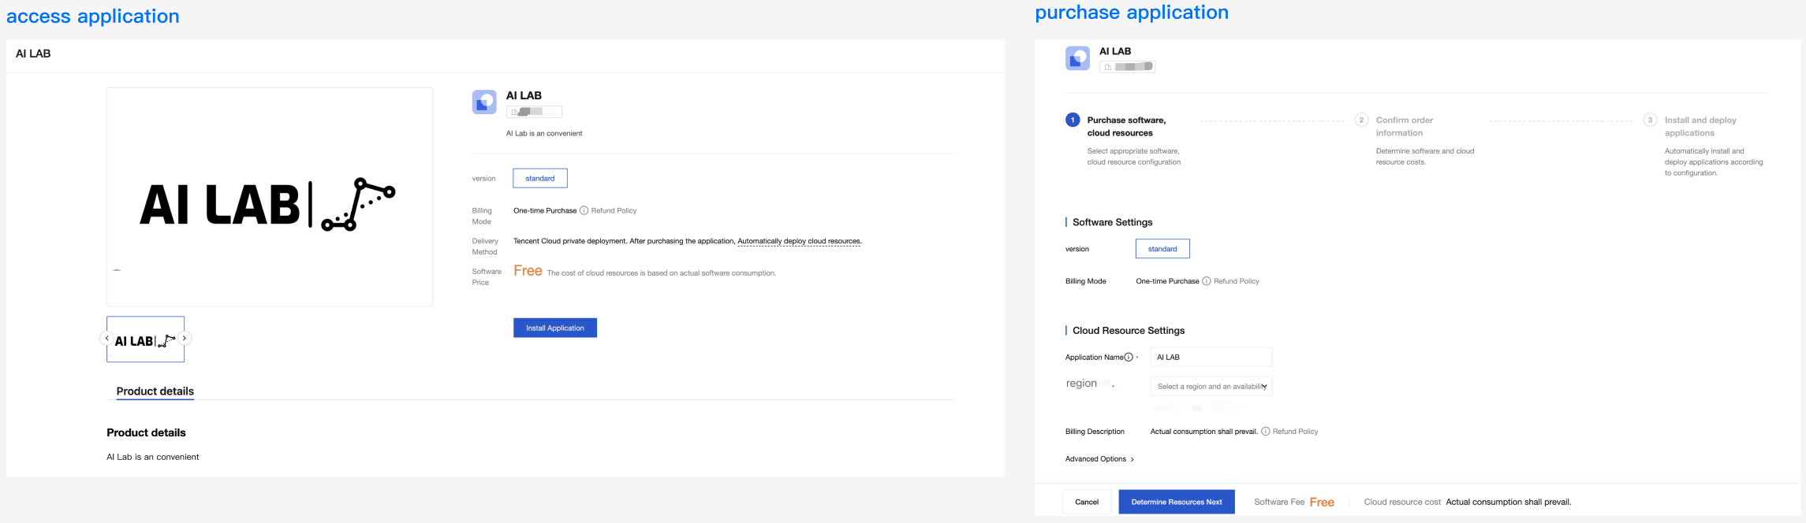1806x523 pixels.
Task: Switch to the Product details tab
Action: click(x=155, y=391)
